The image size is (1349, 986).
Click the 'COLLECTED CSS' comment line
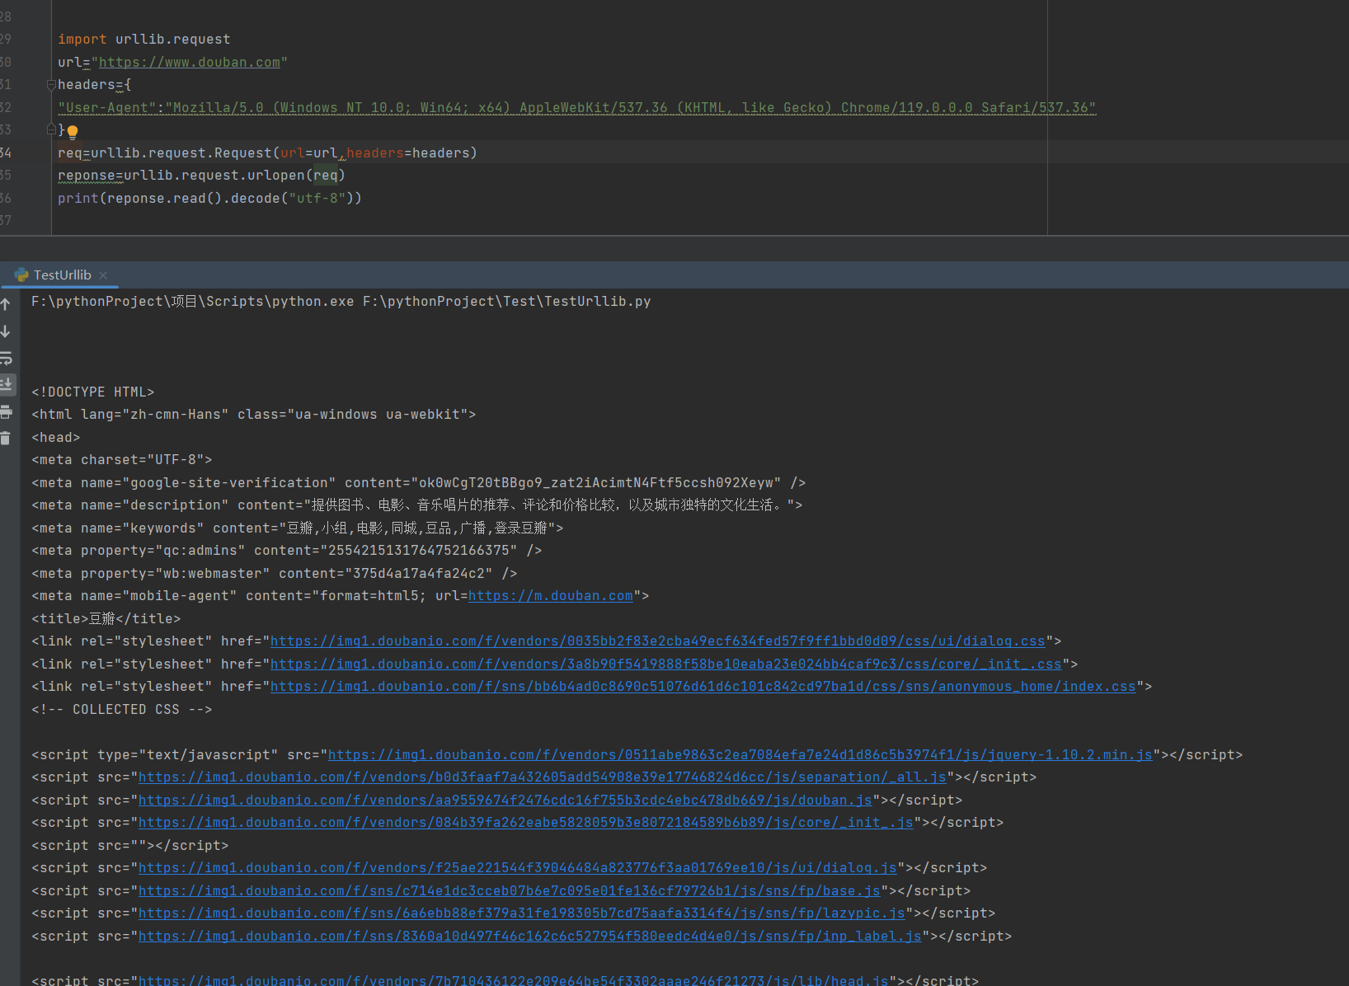point(122,710)
